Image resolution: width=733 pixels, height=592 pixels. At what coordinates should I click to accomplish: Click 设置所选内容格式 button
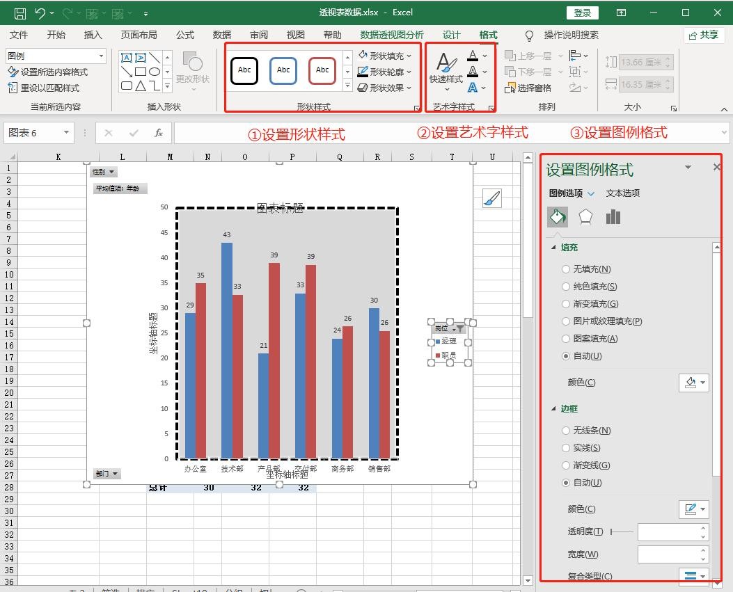(x=47, y=72)
